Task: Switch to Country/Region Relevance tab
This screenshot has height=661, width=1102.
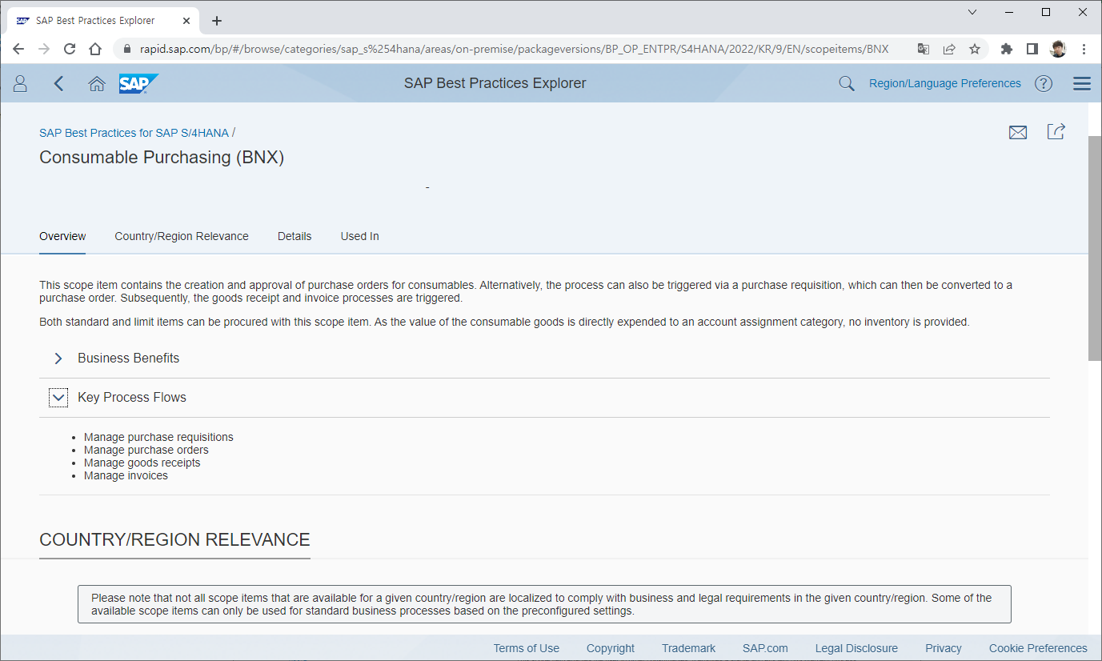Action: pos(182,236)
